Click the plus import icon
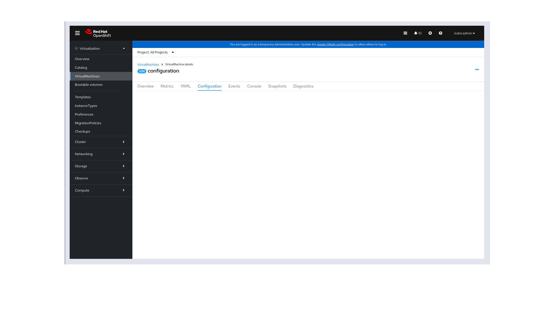The width and height of the screenshot is (555, 312). coord(430,33)
